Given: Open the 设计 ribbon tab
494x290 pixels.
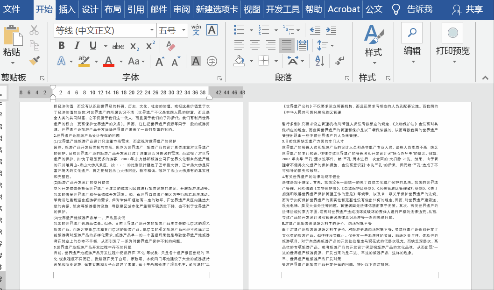Looking at the screenshot, I should (90, 8).
